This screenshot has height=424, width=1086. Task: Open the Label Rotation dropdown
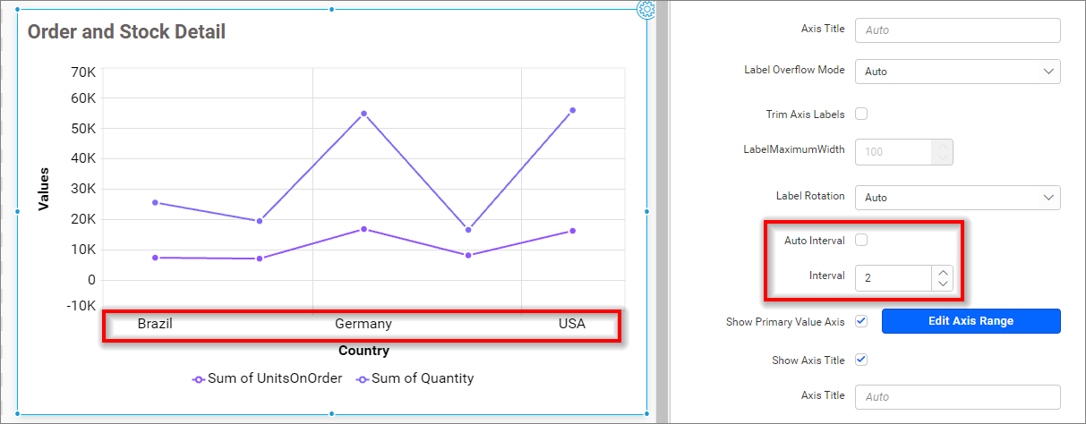point(958,198)
